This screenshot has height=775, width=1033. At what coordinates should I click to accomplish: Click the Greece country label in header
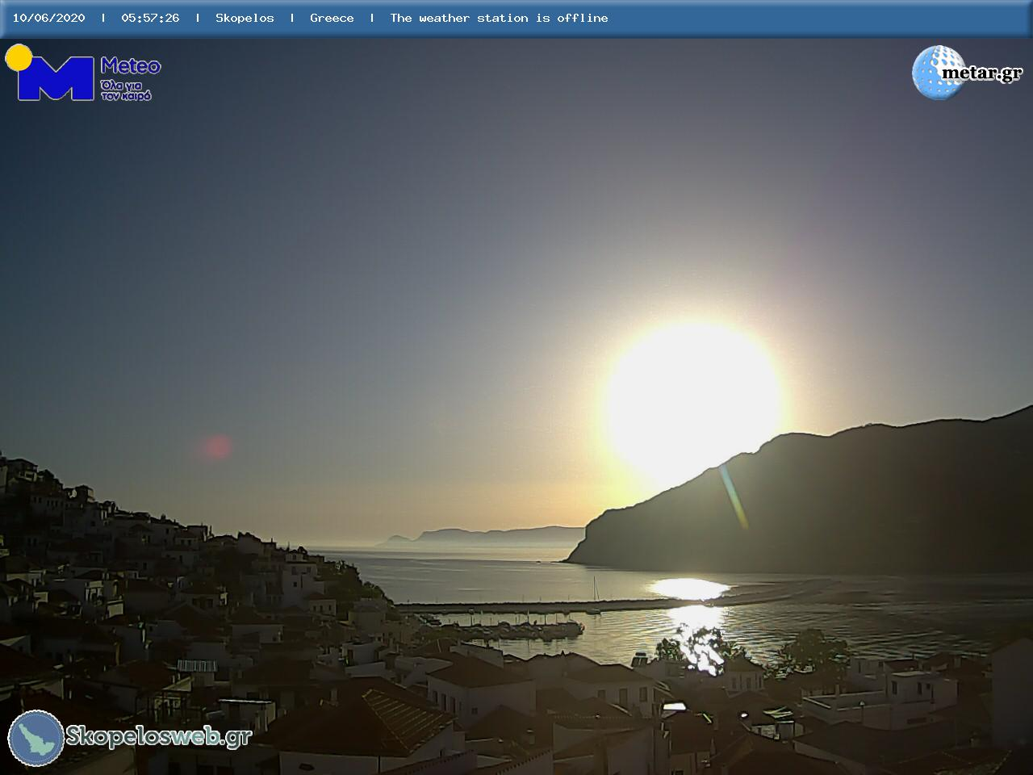[332, 18]
